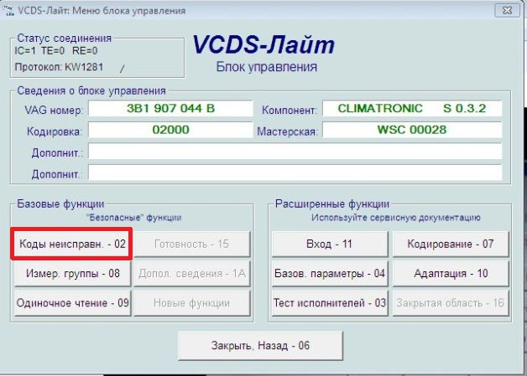
Task: Click the text Протокол: KW1281
Action: (59, 67)
